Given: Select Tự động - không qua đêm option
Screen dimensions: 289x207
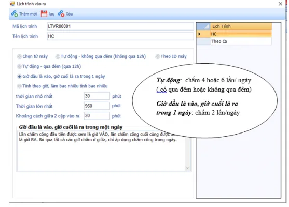Looking at the screenshot, I should coord(58,56).
